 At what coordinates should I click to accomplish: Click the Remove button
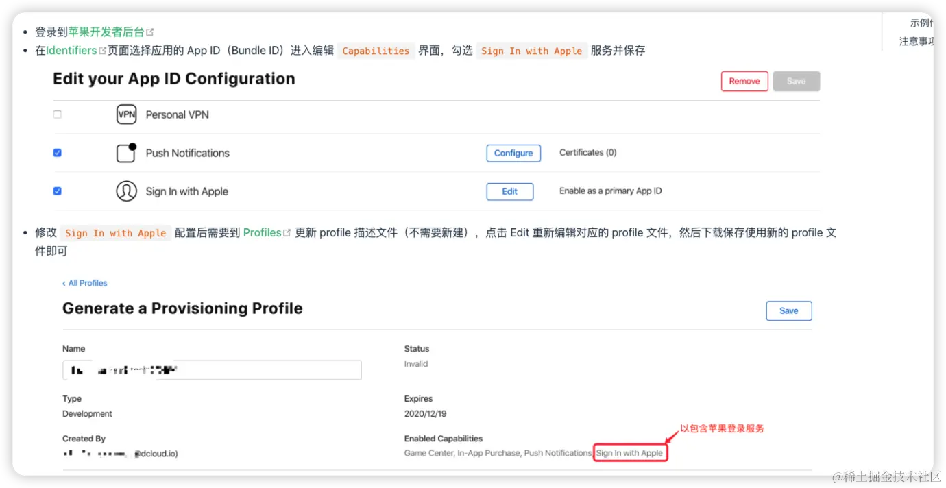[744, 81]
